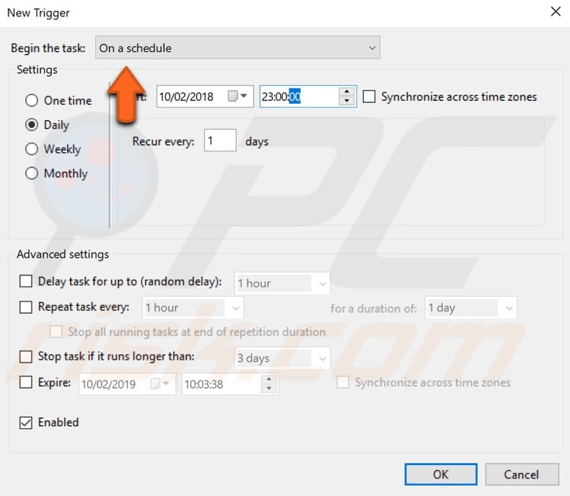This screenshot has height=496, width=570.
Task: Expand the random delay 1 hour dropdown
Action: (282, 283)
